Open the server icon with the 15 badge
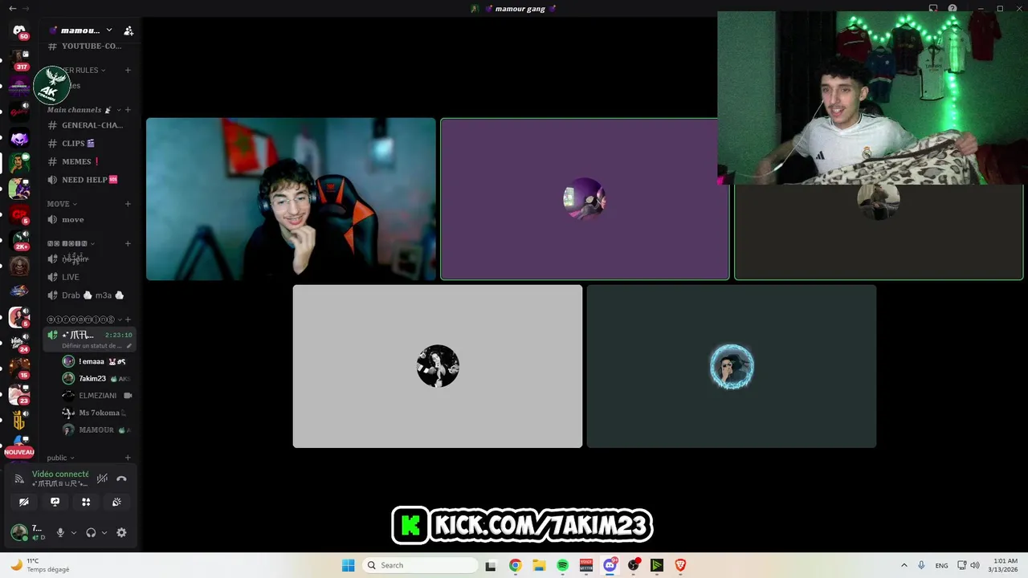The image size is (1028, 578). point(19,367)
